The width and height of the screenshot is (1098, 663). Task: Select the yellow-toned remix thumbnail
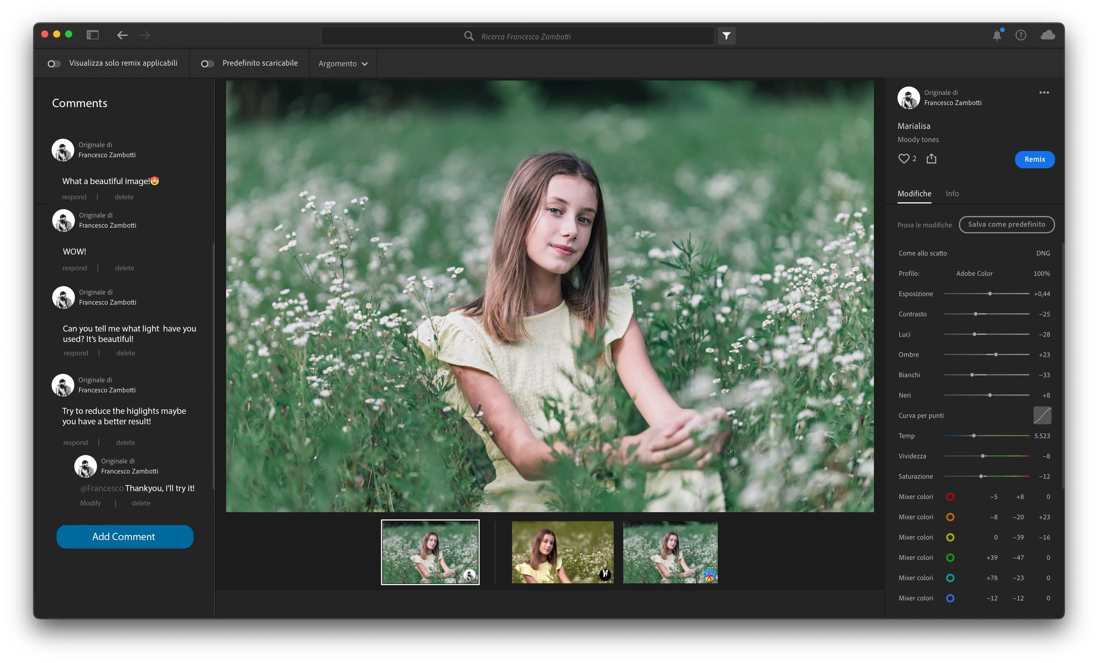(562, 552)
